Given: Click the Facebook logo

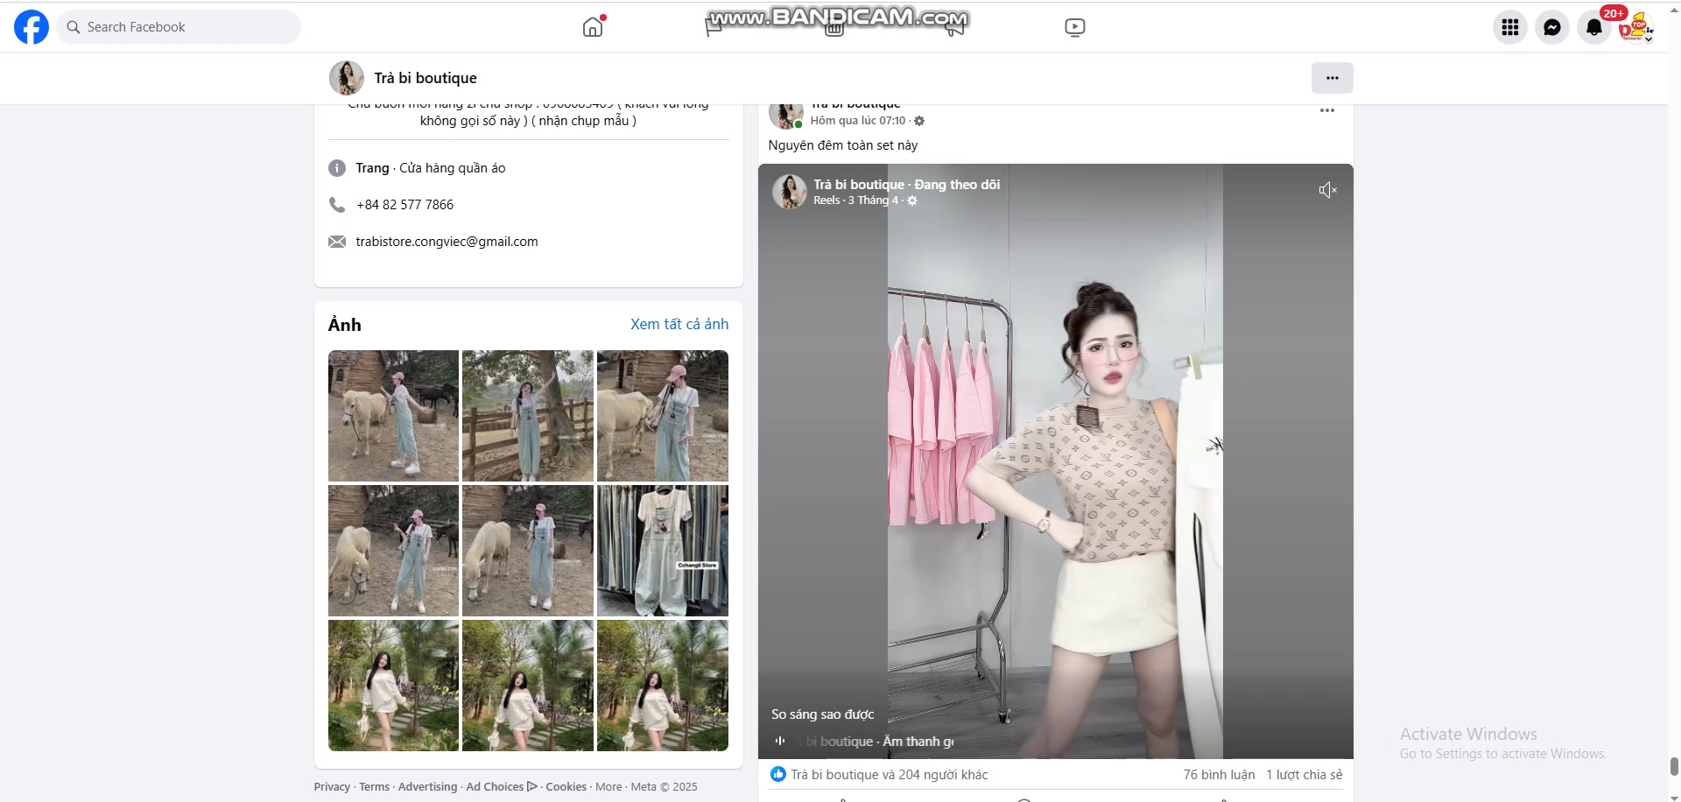Looking at the screenshot, I should click(x=31, y=27).
